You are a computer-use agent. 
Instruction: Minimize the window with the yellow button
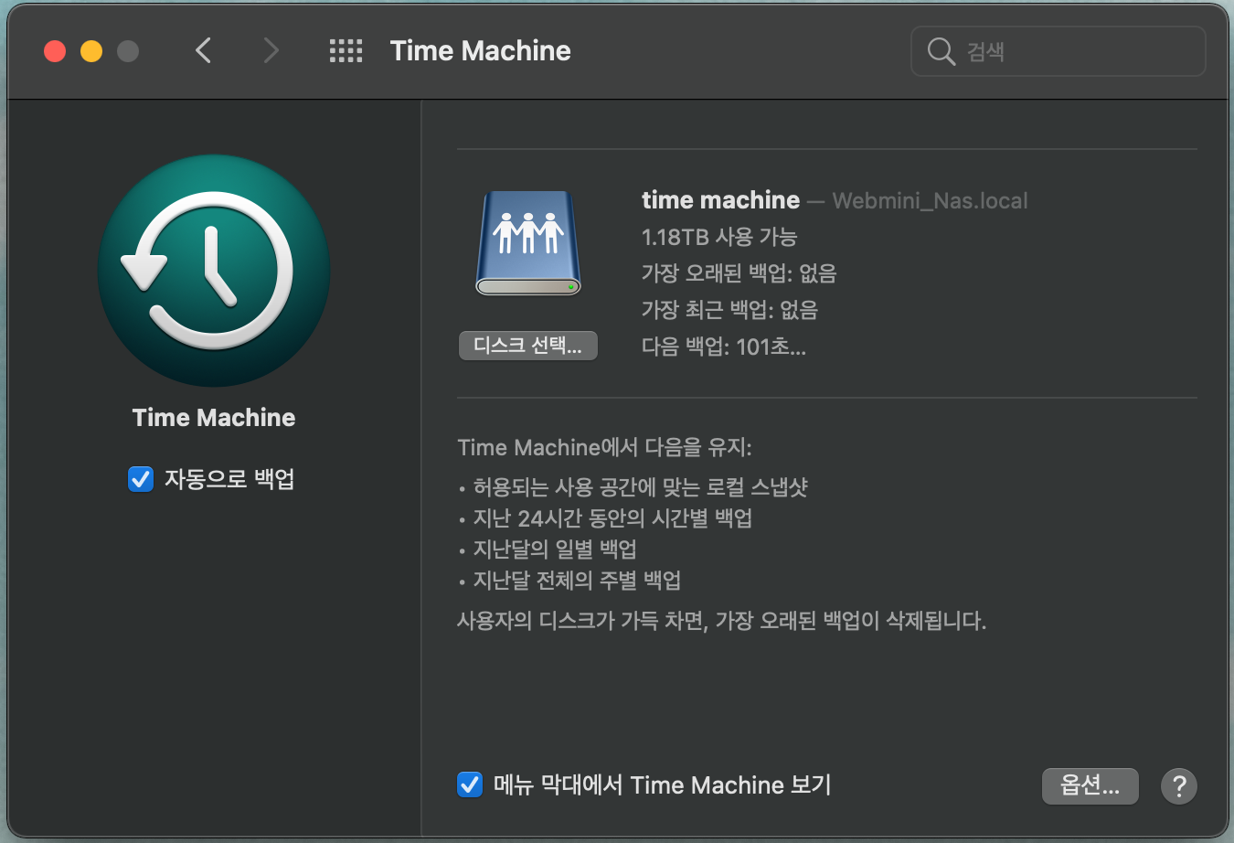(x=91, y=51)
